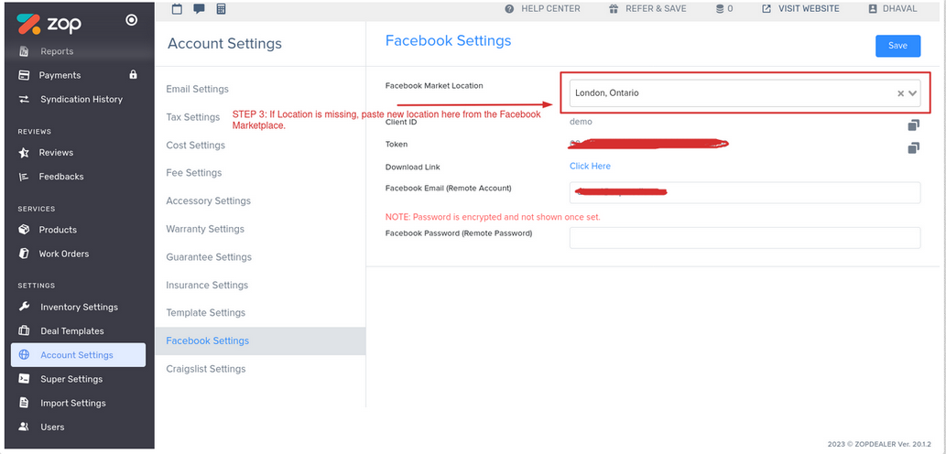Click the calendar icon in top toolbar
This screenshot has height=454, width=946.
[x=177, y=8]
